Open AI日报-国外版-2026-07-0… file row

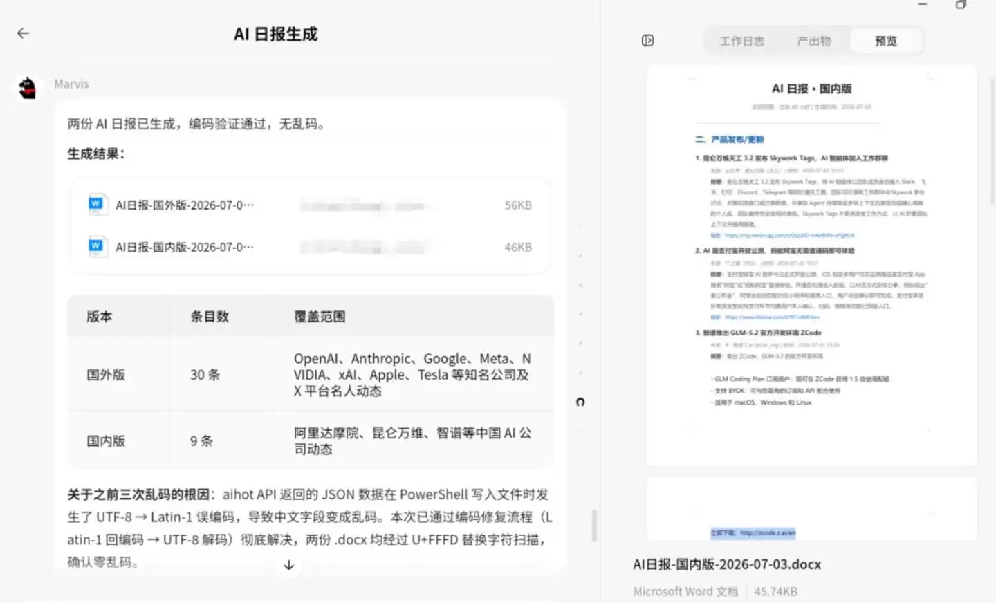point(311,205)
